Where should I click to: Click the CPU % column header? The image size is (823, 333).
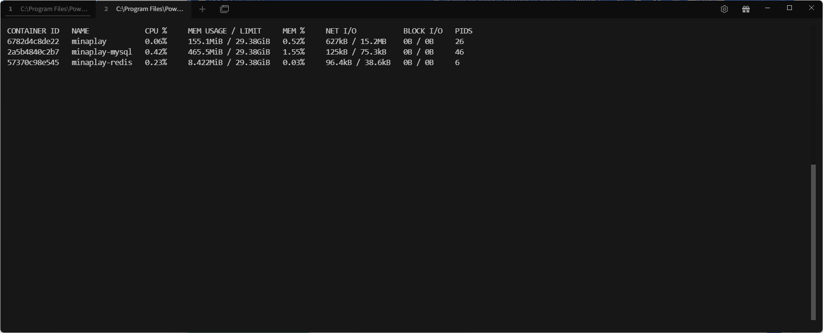click(156, 31)
